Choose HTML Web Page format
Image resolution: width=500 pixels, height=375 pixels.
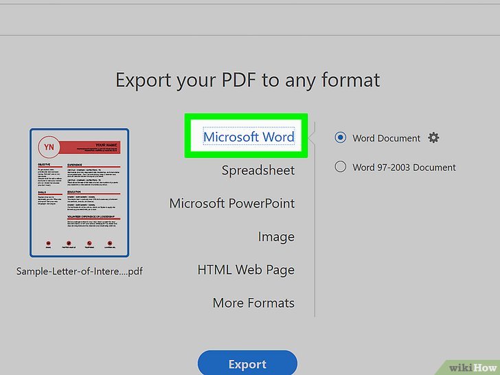point(246,270)
